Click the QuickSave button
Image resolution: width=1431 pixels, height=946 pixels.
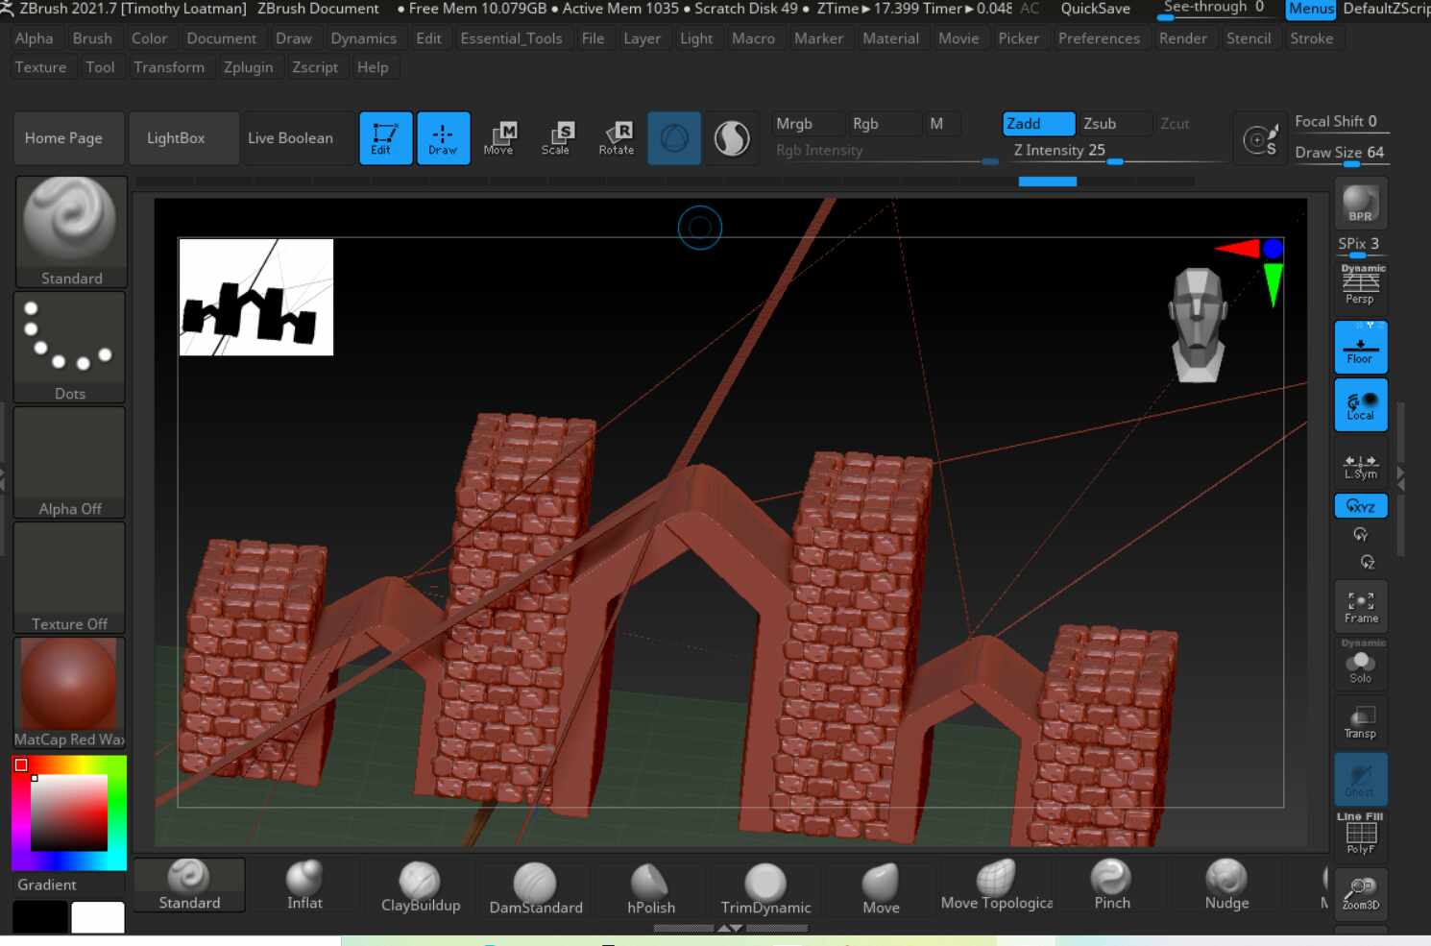tap(1095, 9)
